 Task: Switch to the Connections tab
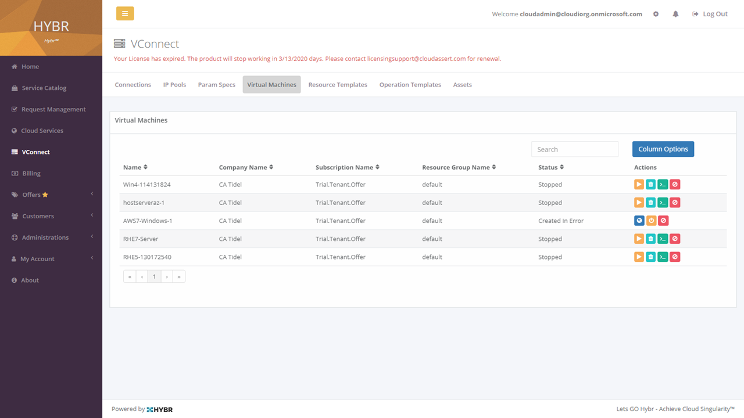point(133,85)
